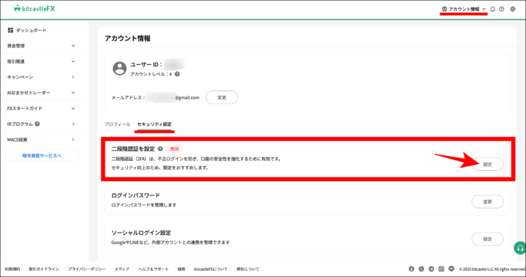Open the Telegram footer icon
Screen dimensions: 526x277
431,269
